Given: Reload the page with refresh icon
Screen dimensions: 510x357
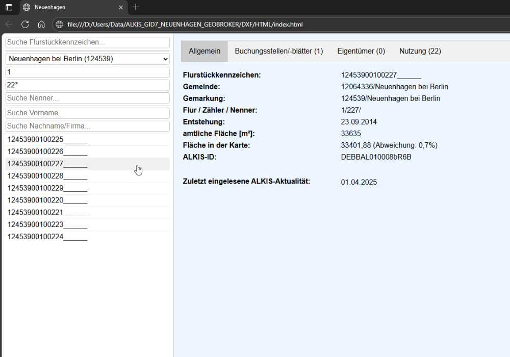Looking at the screenshot, I should [25, 24].
